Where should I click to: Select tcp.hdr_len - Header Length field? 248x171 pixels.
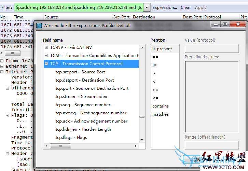(83, 129)
